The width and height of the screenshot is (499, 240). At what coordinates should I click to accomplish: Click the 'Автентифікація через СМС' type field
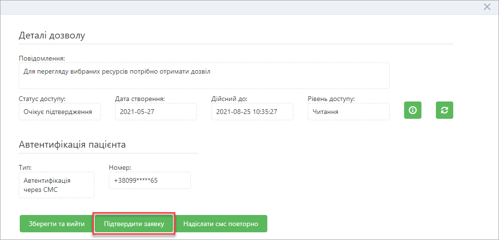[x=56, y=185]
